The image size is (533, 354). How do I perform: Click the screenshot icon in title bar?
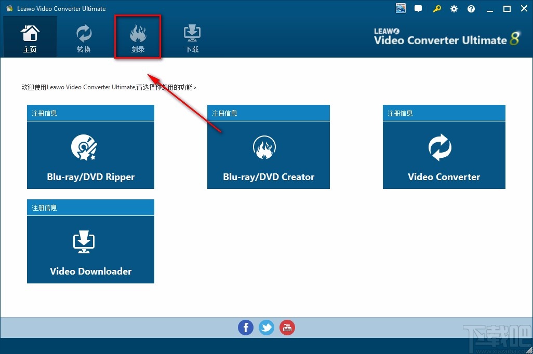(x=400, y=8)
